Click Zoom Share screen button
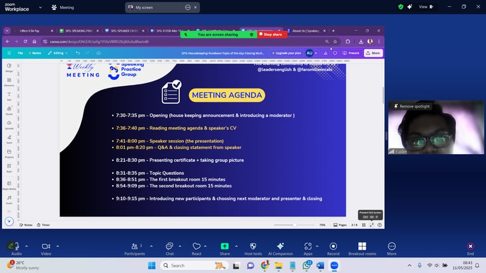The width and height of the screenshot is (486, 273). pos(225,249)
